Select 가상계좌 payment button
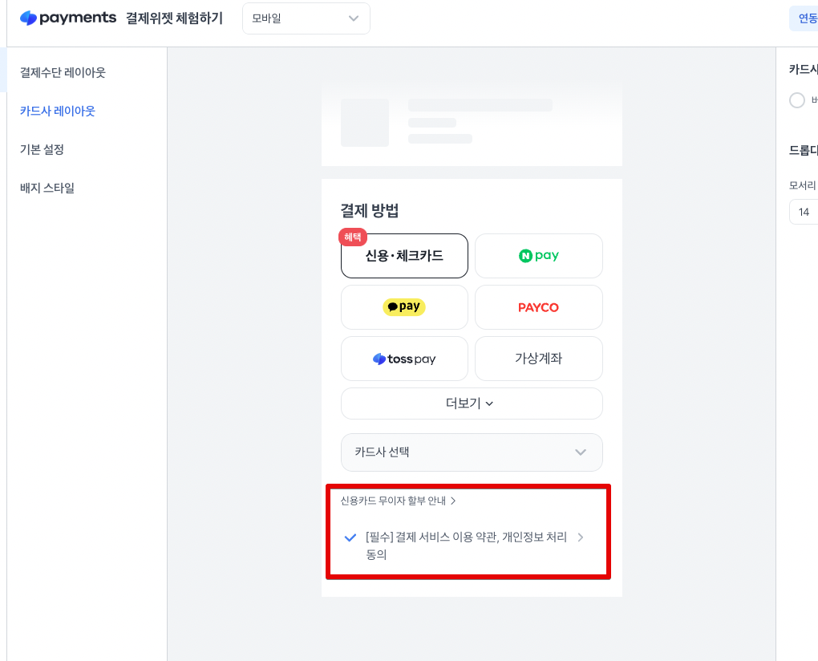This screenshot has width=818, height=661. point(538,359)
